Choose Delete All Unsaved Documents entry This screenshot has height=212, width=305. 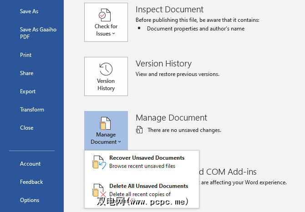[x=148, y=186]
